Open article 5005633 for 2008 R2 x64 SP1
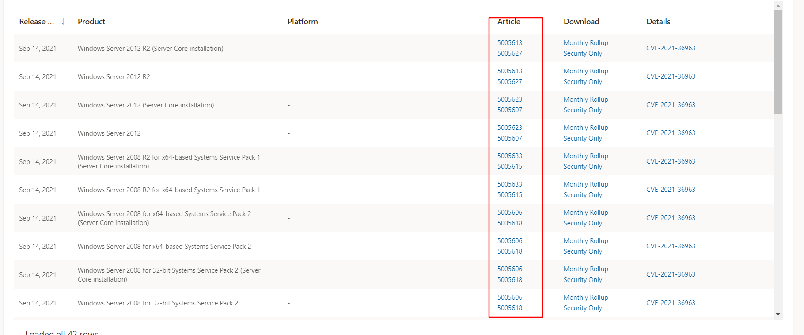This screenshot has height=335, width=804. pyautogui.click(x=510, y=184)
